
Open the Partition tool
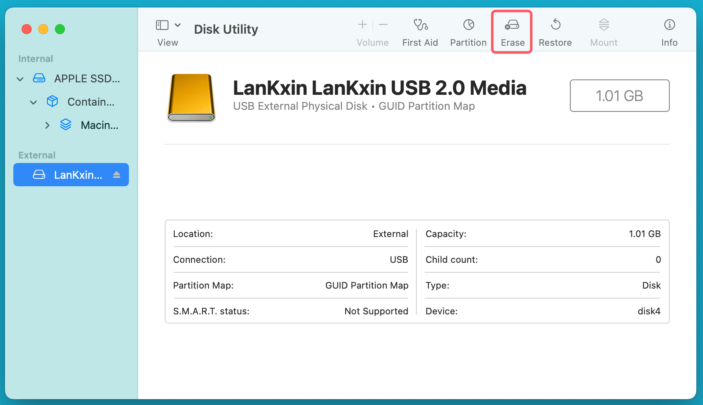coord(468,25)
